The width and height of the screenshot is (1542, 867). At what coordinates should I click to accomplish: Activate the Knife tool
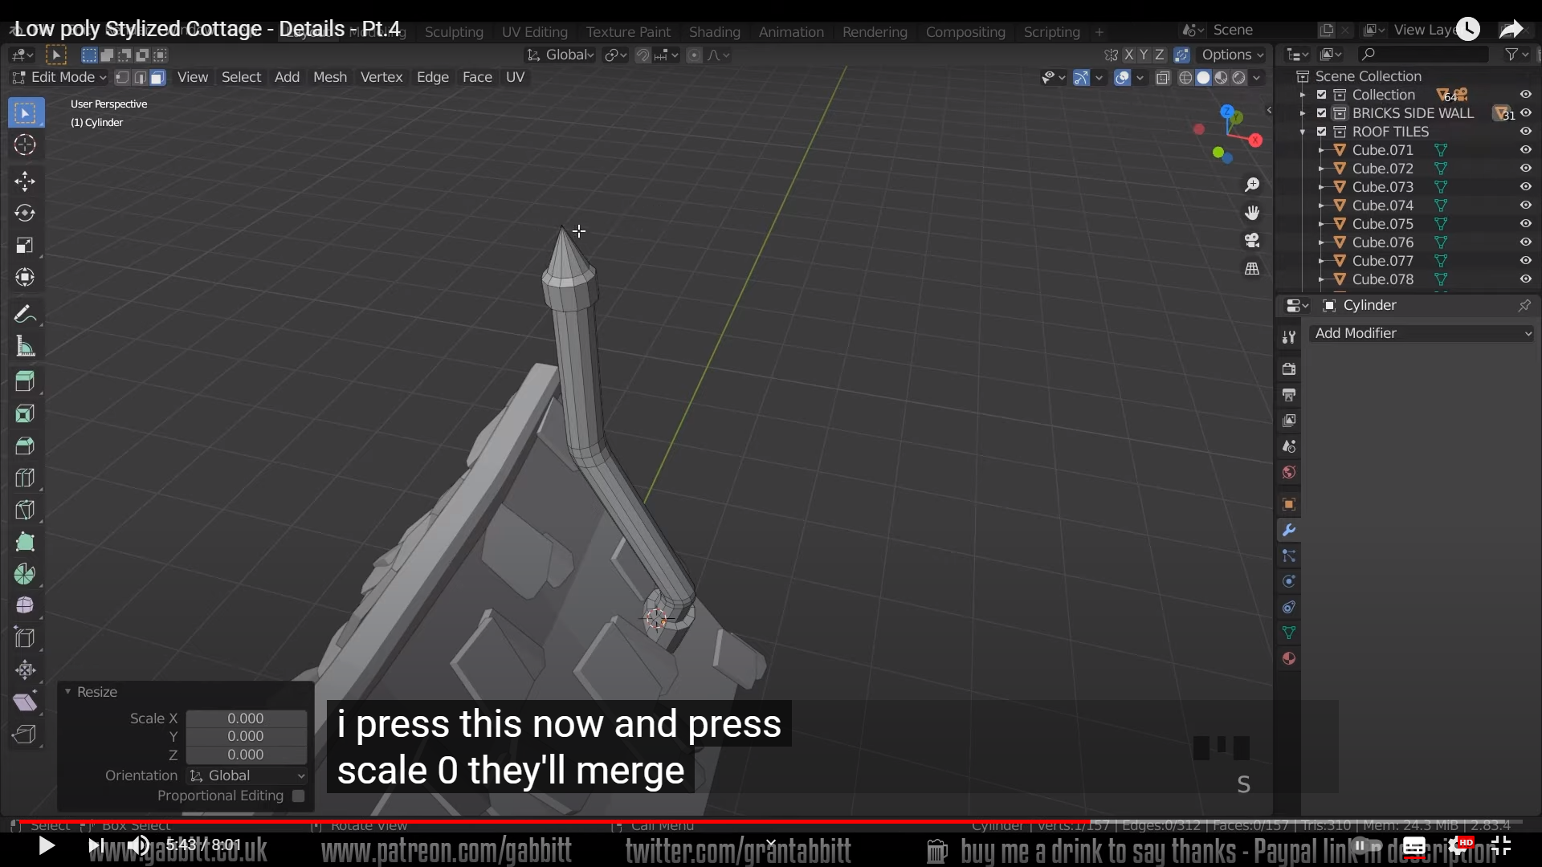pos(25,510)
